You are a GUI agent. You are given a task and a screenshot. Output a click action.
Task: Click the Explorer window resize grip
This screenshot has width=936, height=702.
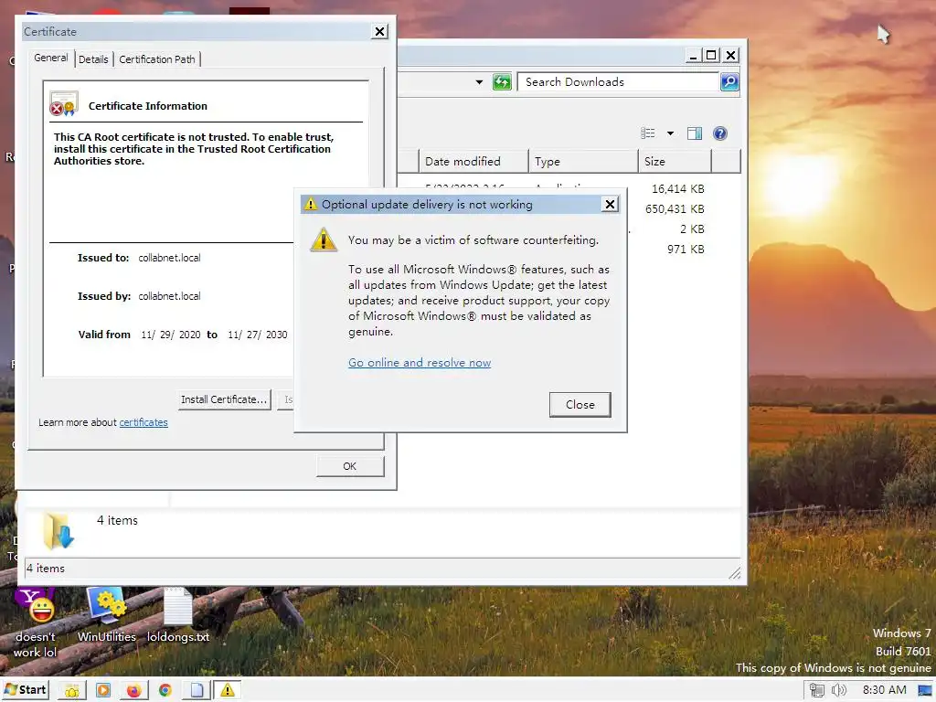[x=734, y=573]
